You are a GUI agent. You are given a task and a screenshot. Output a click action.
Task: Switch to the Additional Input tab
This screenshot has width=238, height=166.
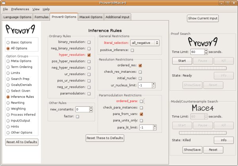pyautogui.click(x=117, y=17)
